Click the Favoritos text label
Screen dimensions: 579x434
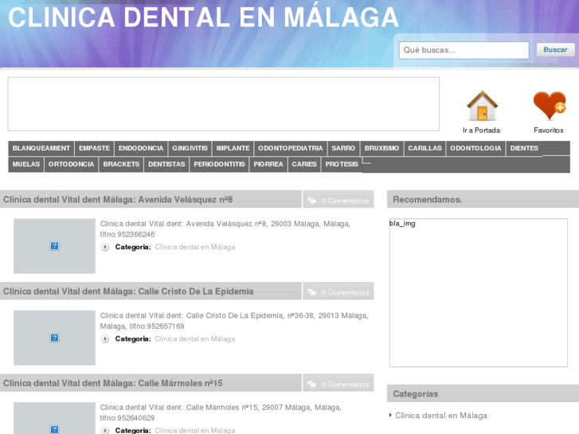point(549,131)
